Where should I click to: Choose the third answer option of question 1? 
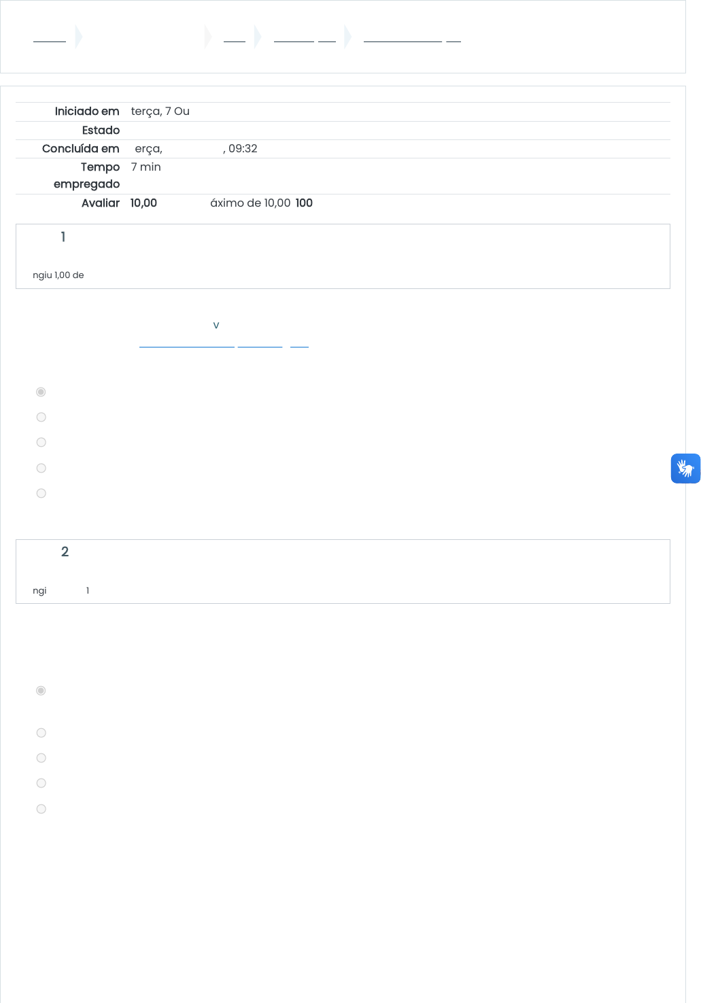pyautogui.click(x=41, y=443)
